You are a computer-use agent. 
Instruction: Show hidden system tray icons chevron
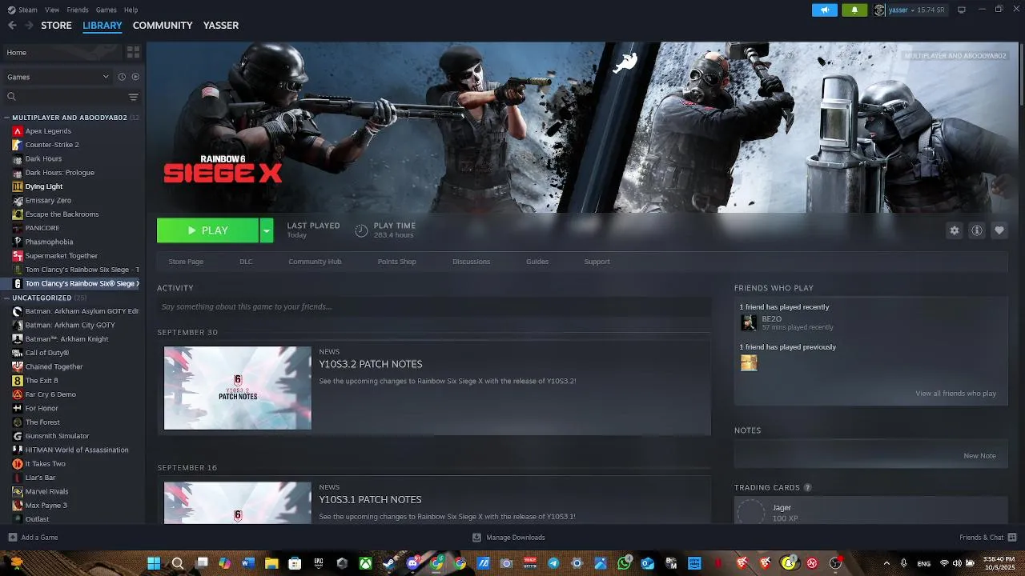(886, 563)
